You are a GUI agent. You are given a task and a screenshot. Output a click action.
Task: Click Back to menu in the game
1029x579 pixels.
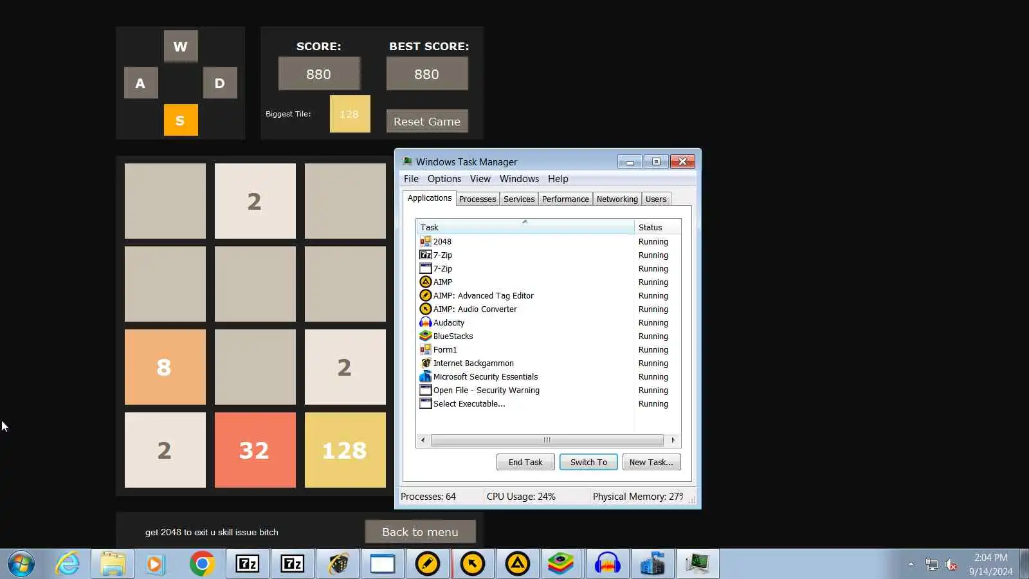click(x=421, y=532)
